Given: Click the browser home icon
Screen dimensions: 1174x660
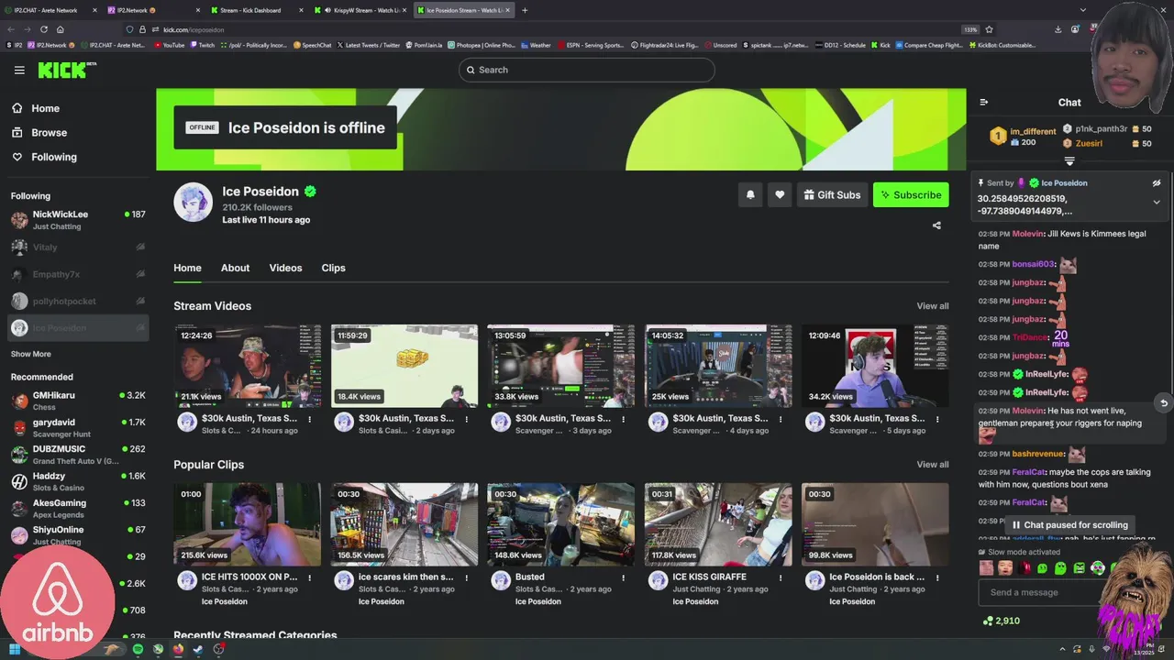Looking at the screenshot, I should [x=60, y=29].
